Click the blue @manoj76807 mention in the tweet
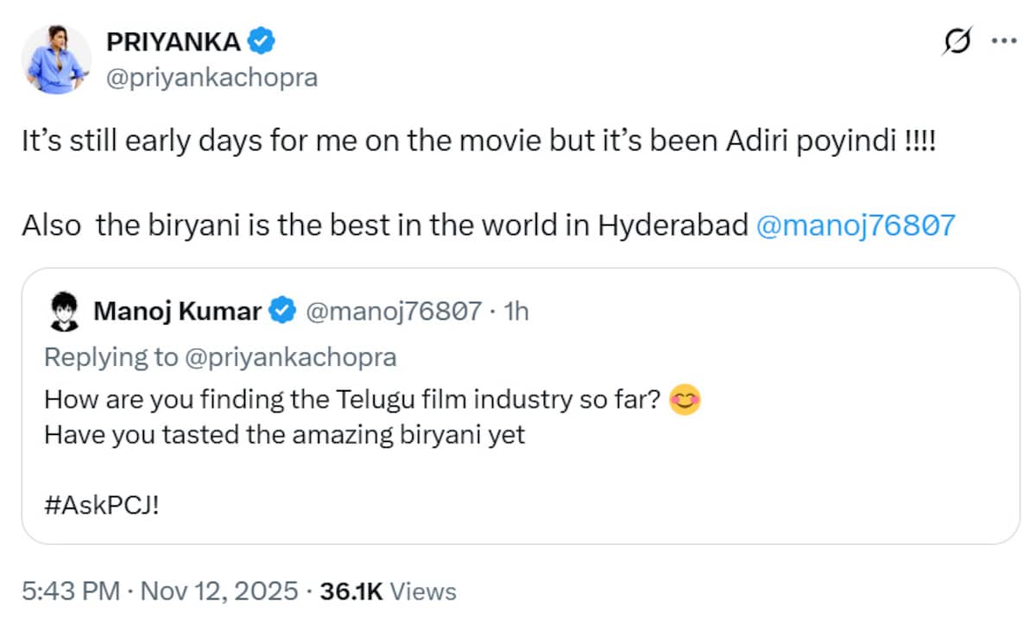The height and width of the screenshot is (637, 1036). click(856, 225)
